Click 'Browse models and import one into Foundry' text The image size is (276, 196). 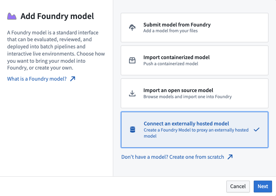click(x=188, y=97)
